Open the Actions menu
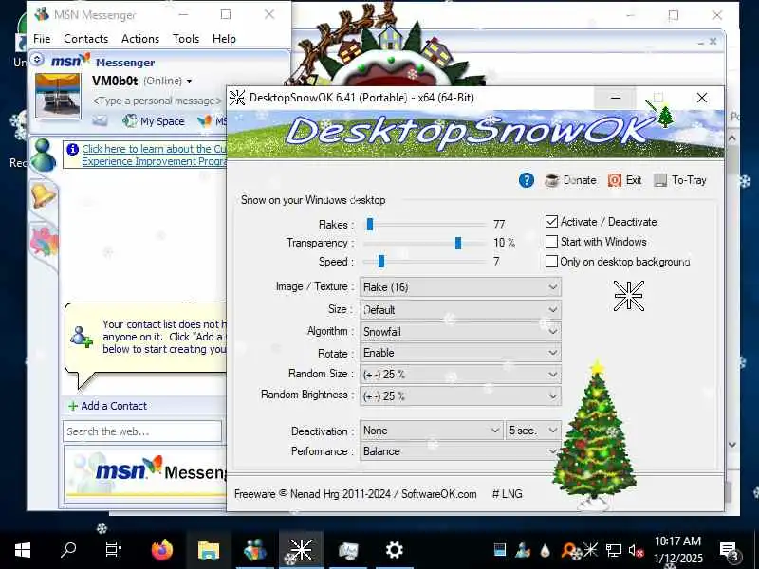 tap(140, 39)
